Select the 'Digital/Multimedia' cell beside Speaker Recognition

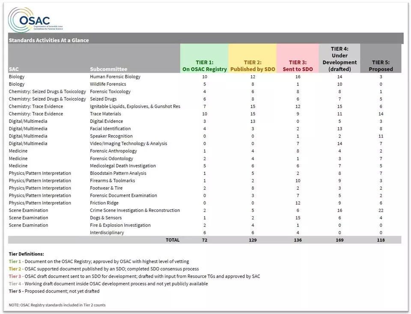coord(28,136)
